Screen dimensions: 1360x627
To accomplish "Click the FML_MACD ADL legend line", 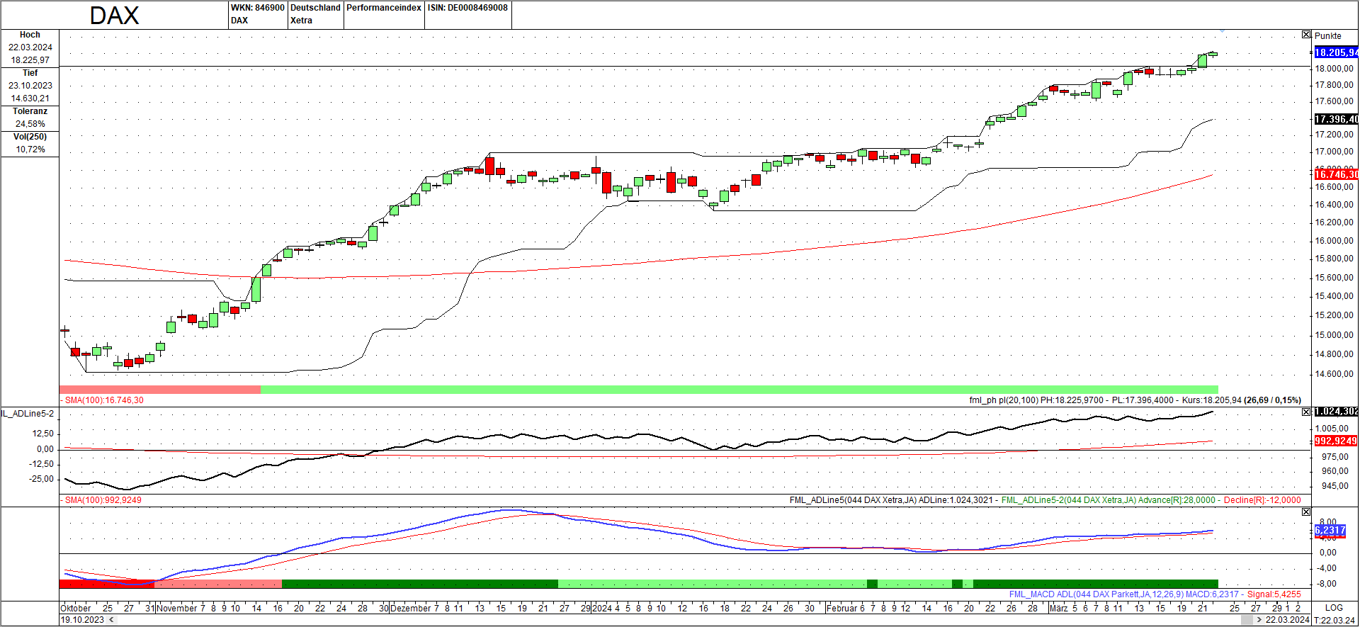I will 1155,594.
